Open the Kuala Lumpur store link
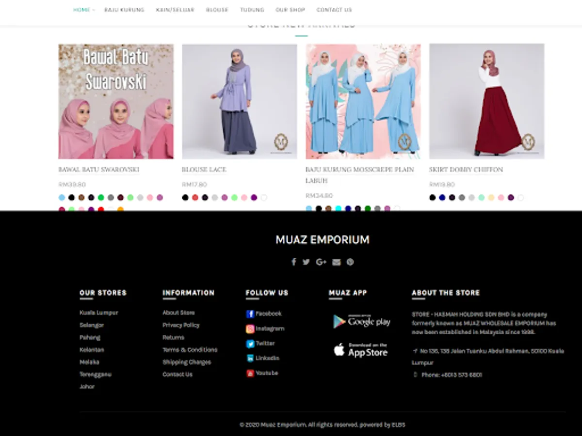582x436 pixels. tap(99, 313)
